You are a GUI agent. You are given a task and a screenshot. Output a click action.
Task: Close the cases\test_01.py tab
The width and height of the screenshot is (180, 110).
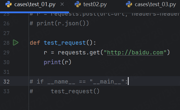click(x=62, y=4)
